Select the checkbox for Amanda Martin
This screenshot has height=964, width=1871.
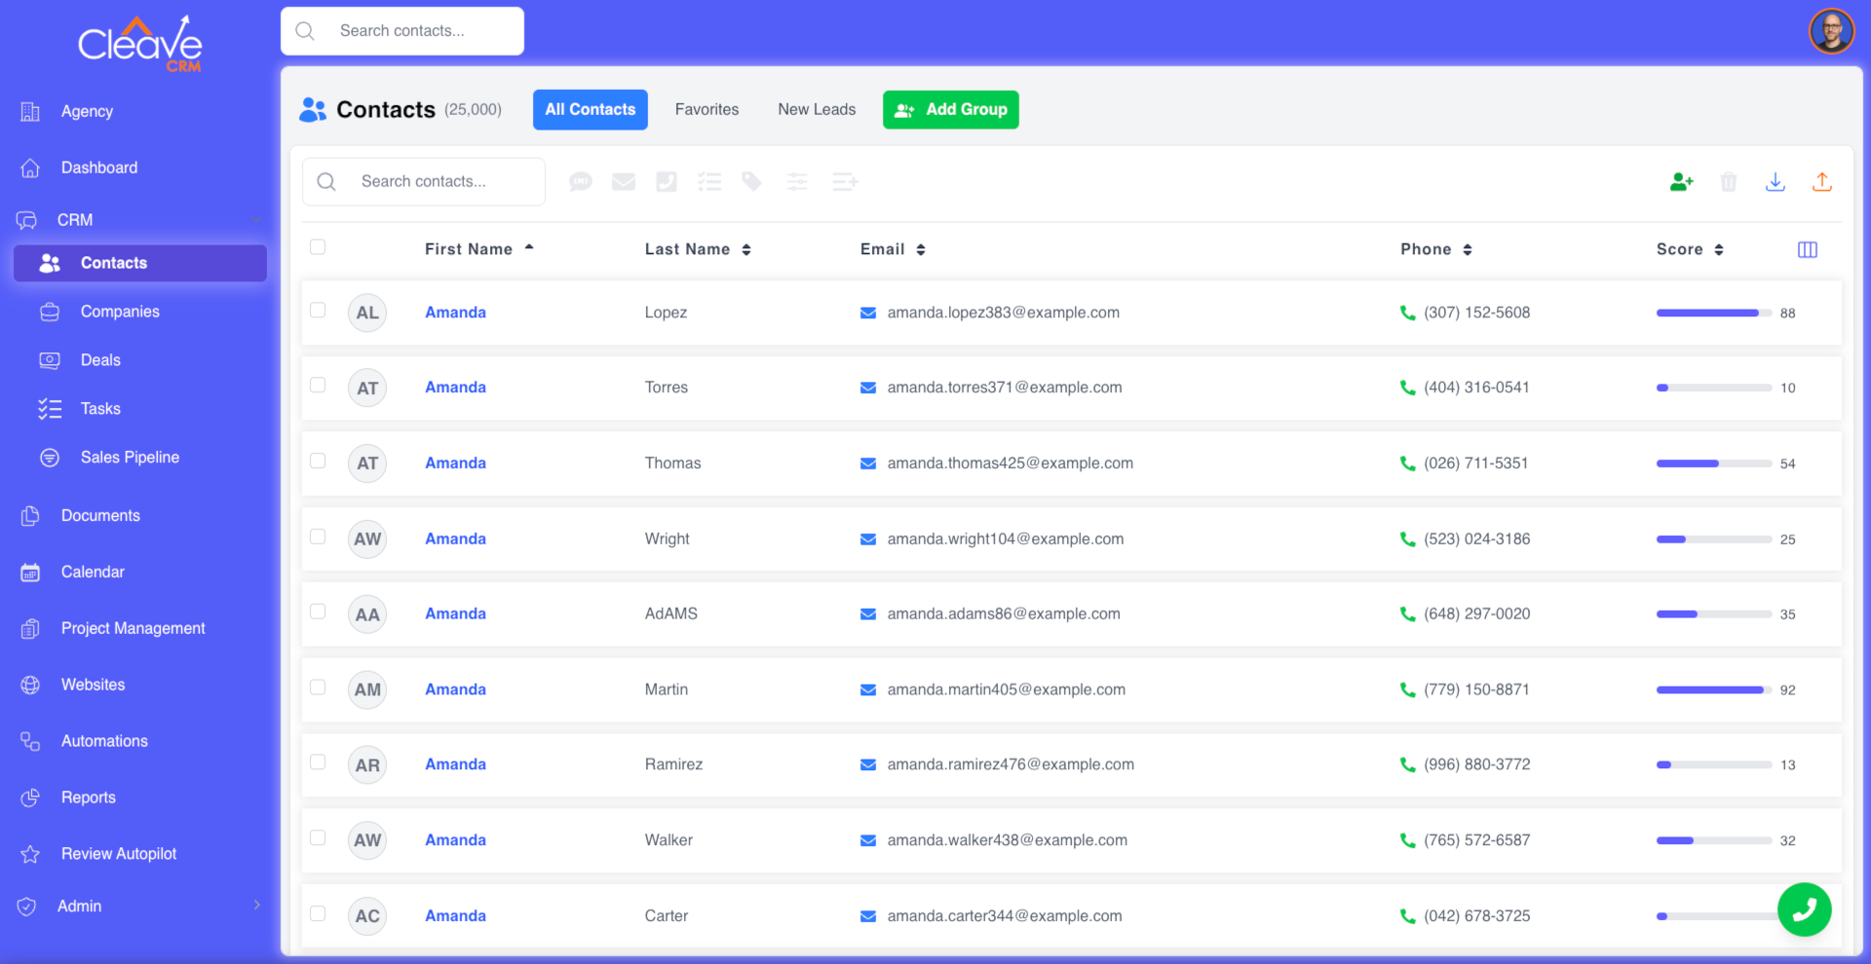point(318,687)
